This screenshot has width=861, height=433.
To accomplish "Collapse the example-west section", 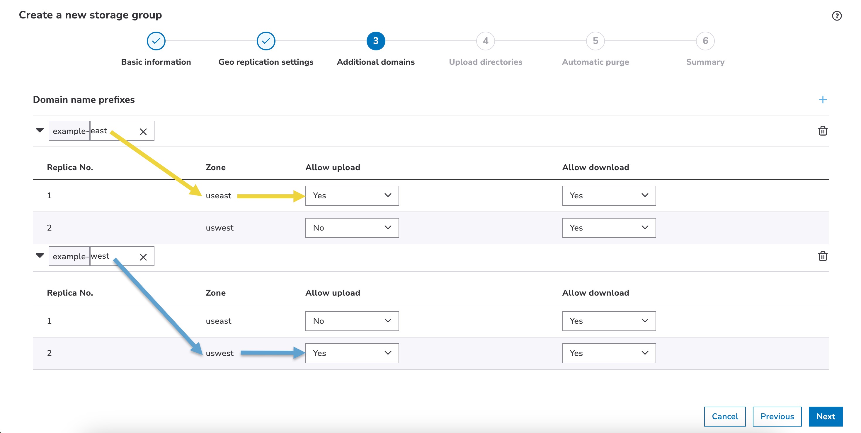I will (x=40, y=255).
